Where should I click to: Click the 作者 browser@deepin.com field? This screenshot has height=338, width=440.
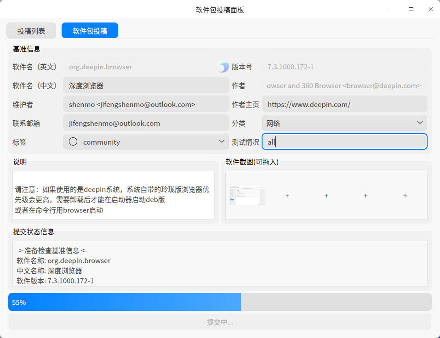(344, 85)
